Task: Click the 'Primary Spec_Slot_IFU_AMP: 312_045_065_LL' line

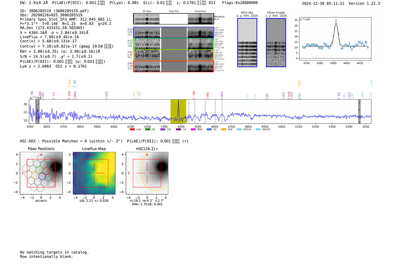Action: click(x=65, y=19)
